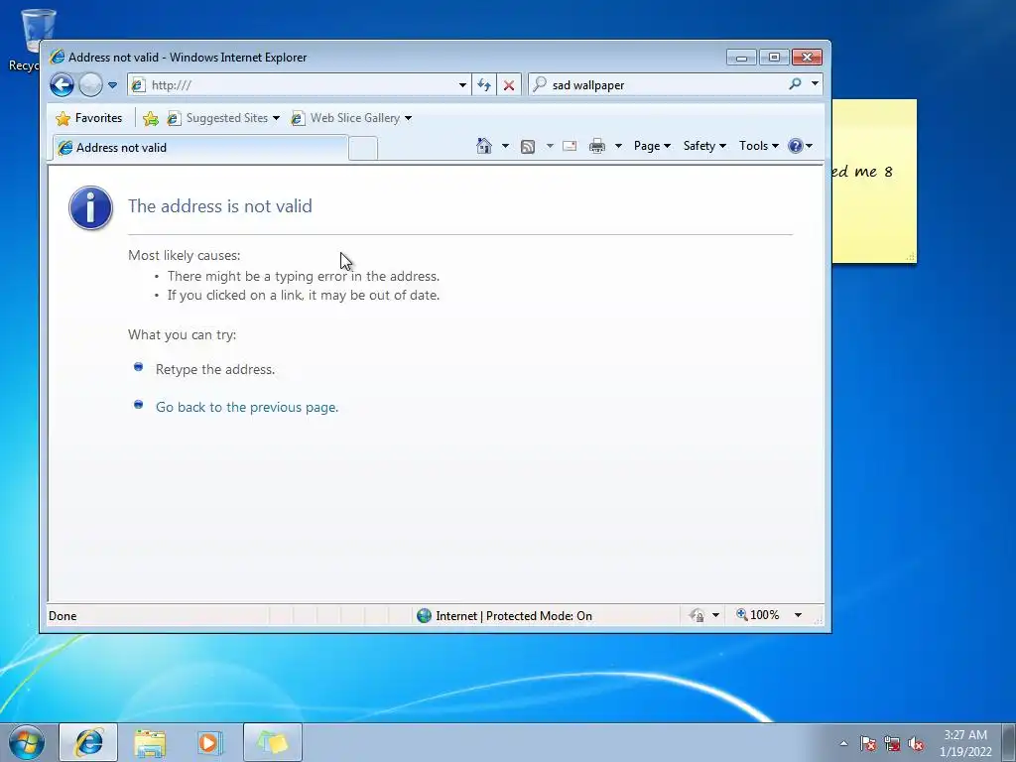
Task: Click the network status tray icon
Action: 892,743
